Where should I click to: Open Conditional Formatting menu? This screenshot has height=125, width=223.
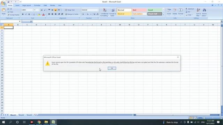105,12
